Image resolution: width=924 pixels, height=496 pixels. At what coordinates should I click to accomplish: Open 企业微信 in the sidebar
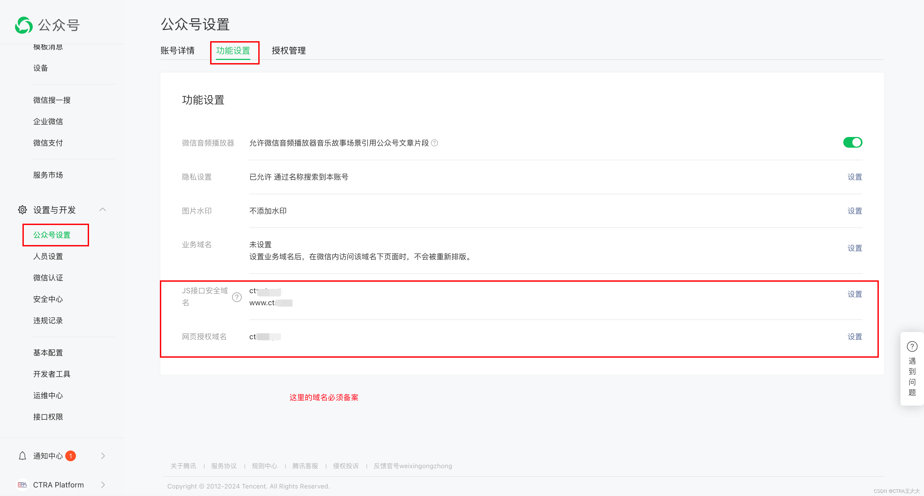48,121
